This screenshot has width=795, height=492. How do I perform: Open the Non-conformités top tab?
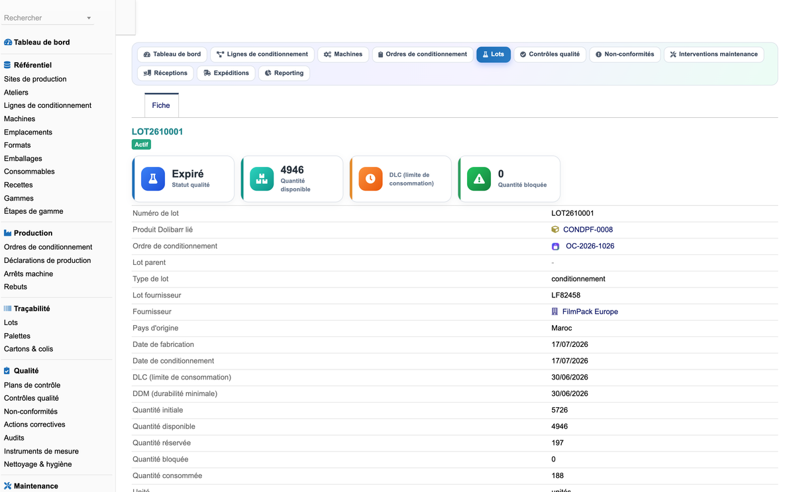[625, 54]
